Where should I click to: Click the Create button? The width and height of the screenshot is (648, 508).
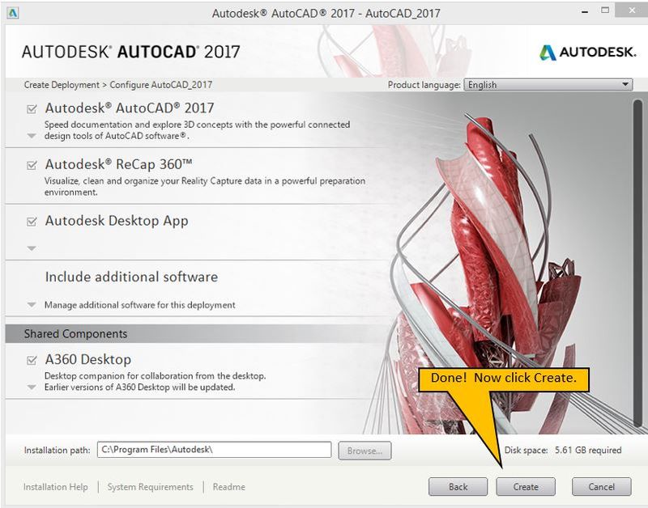(526, 487)
